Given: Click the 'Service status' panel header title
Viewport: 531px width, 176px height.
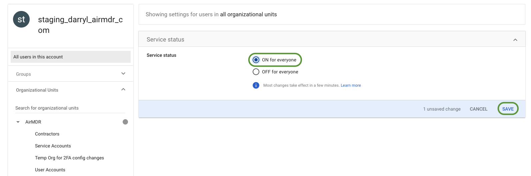Looking at the screenshot, I should pyautogui.click(x=165, y=40).
